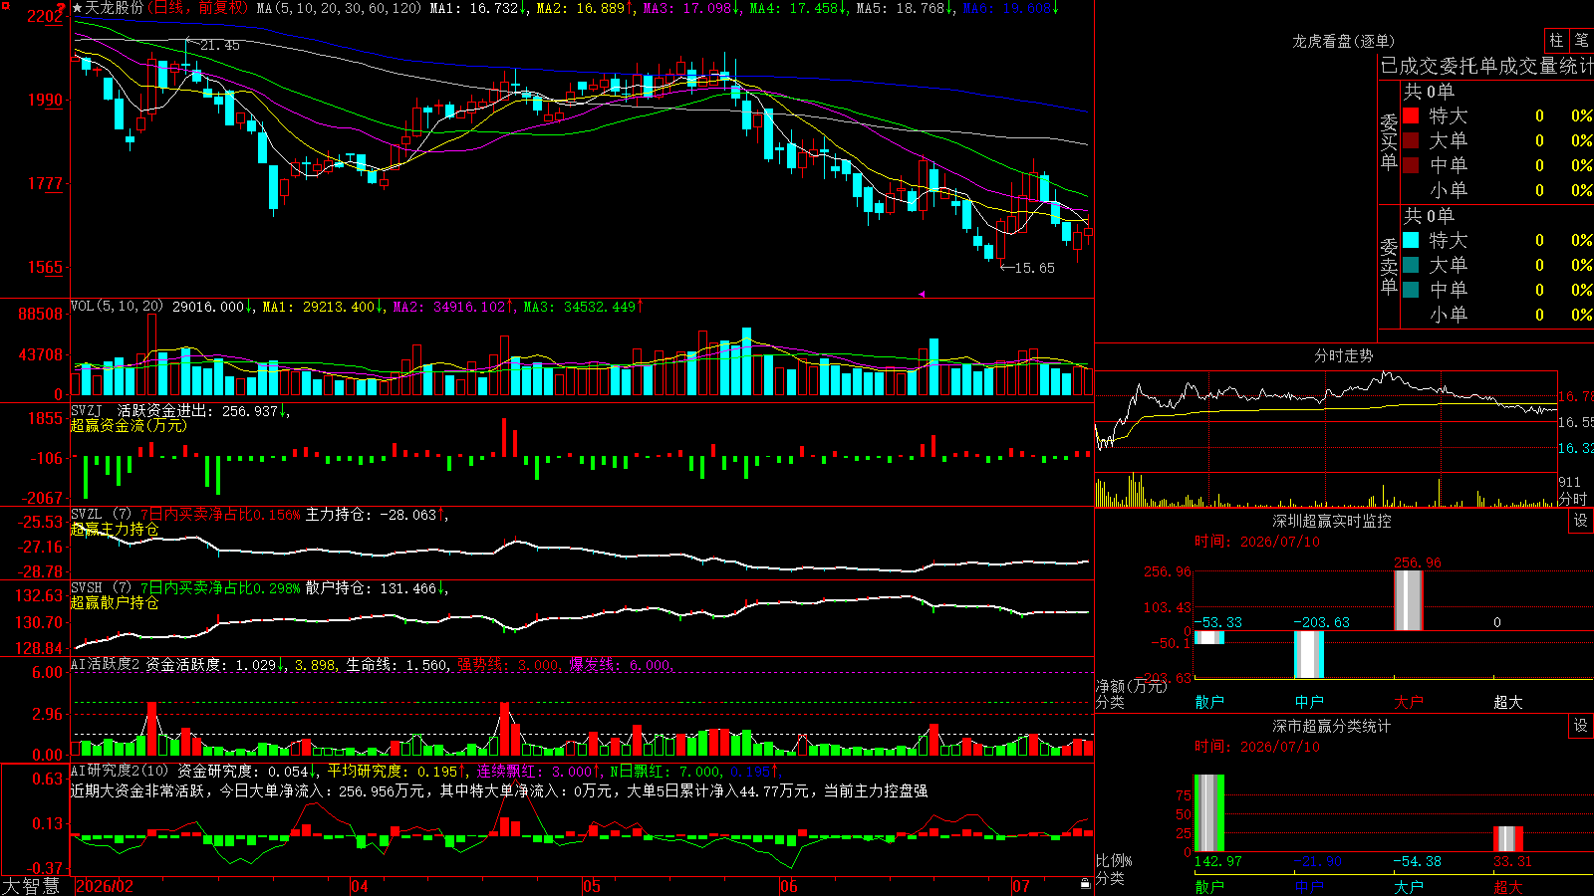Screen dimensions: 1594x896
Task: Click the 15.65 low price annotation
Action: [1034, 268]
